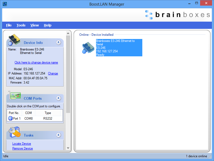Collapse the COM Ports panel

pos(58,98)
